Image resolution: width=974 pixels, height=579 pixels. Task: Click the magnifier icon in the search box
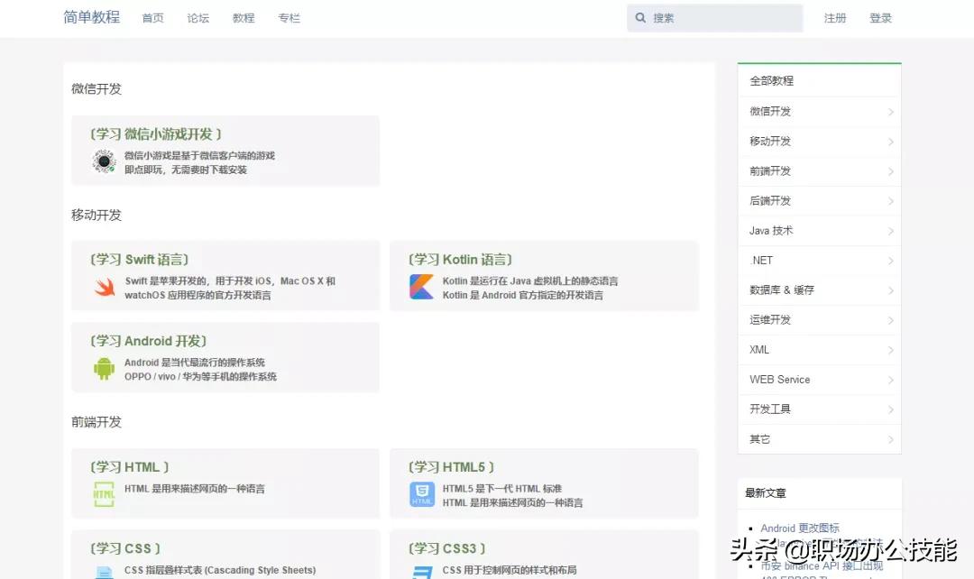click(x=640, y=17)
